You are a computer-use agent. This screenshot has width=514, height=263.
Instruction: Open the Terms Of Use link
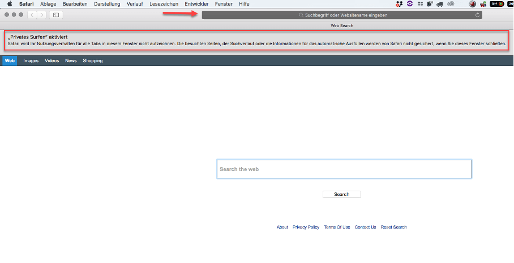337,227
